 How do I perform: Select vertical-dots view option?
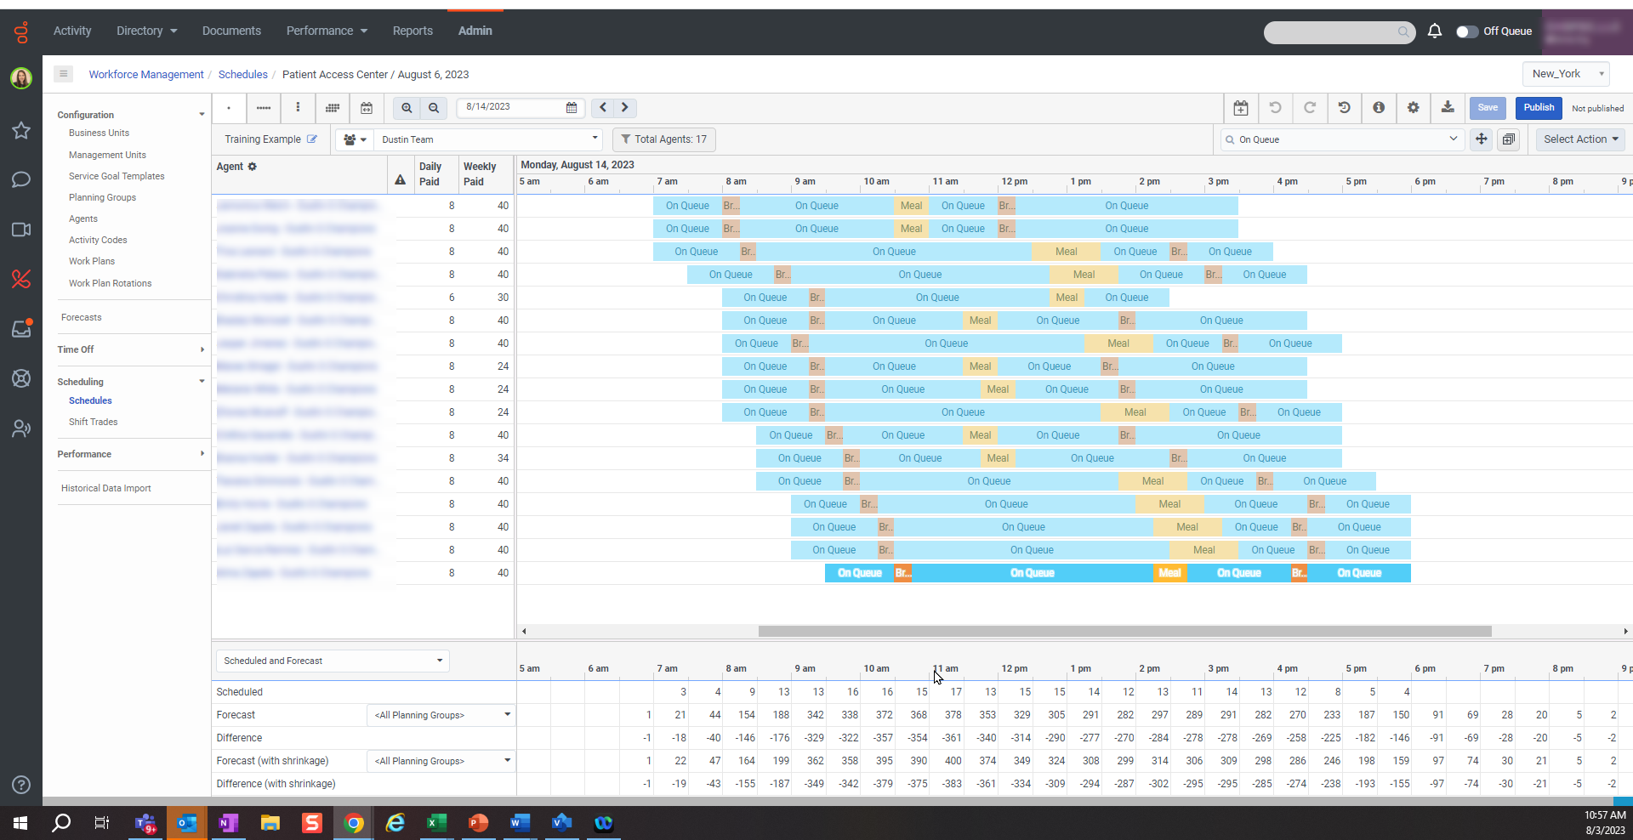click(298, 108)
